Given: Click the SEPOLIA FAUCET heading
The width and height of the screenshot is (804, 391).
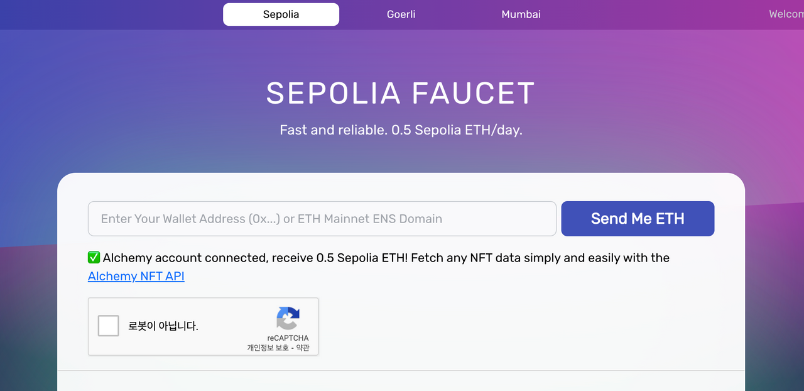Looking at the screenshot, I should [401, 93].
